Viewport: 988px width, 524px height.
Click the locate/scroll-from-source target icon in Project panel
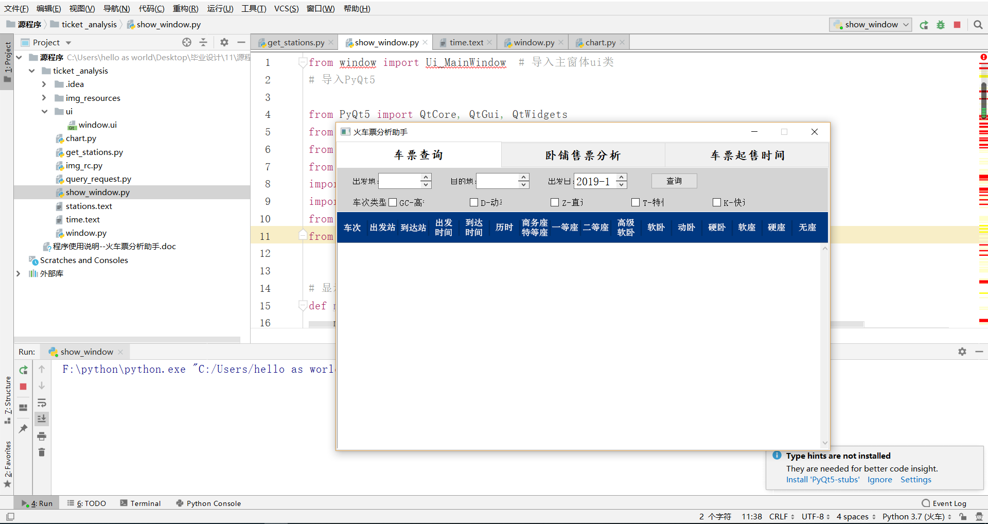[187, 42]
